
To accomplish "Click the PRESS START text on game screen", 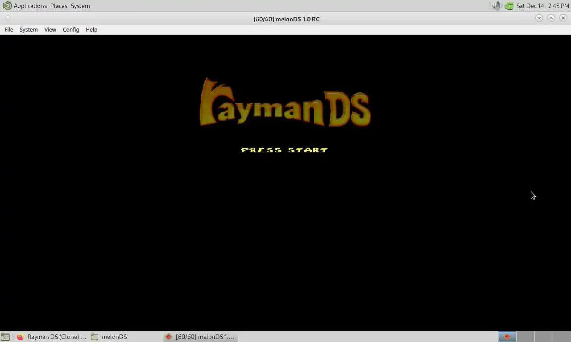I will (284, 150).
